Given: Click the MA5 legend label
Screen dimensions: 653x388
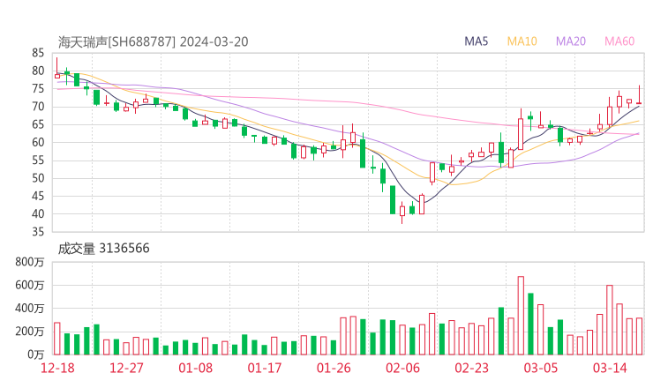Looking at the screenshot, I should pos(476,41).
